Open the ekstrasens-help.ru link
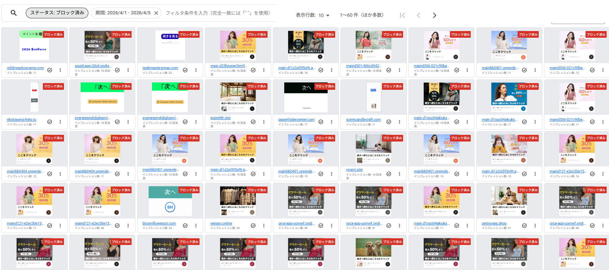 tap(21, 119)
